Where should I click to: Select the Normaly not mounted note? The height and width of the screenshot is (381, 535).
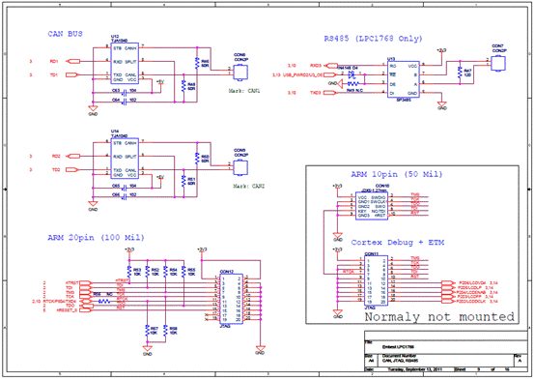439,317
